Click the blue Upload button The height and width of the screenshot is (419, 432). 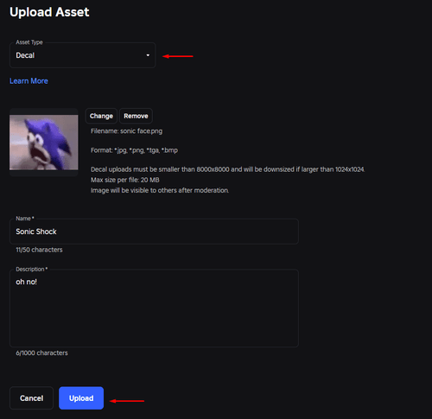[x=81, y=398]
